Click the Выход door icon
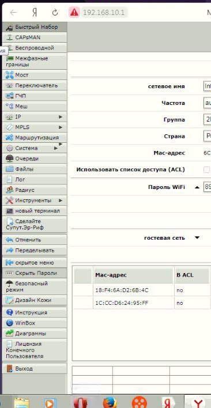The width and height of the screenshot is (211, 408). (9, 369)
